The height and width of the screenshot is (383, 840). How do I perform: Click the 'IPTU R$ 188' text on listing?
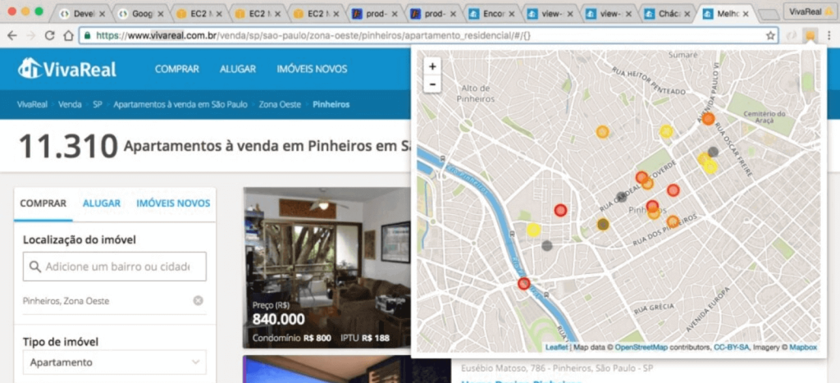click(x=365, y=338)
